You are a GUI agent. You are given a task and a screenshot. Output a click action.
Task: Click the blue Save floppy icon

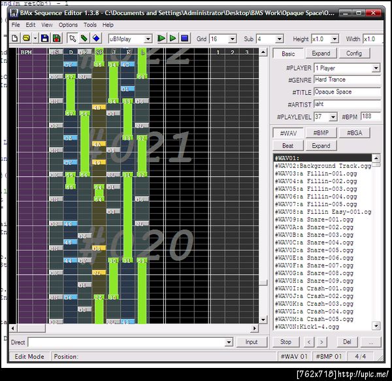click(x=44, y=39)
